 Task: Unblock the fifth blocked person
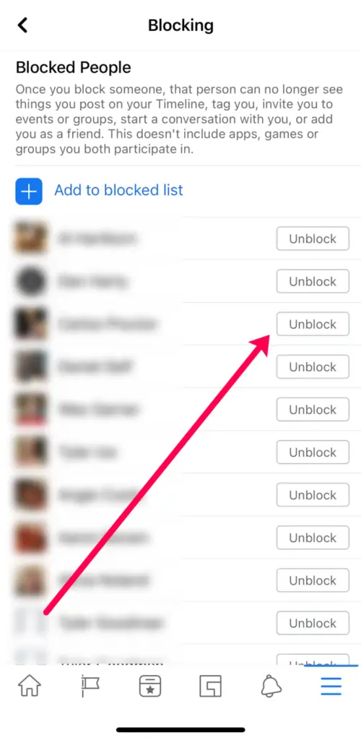[313, 410]
